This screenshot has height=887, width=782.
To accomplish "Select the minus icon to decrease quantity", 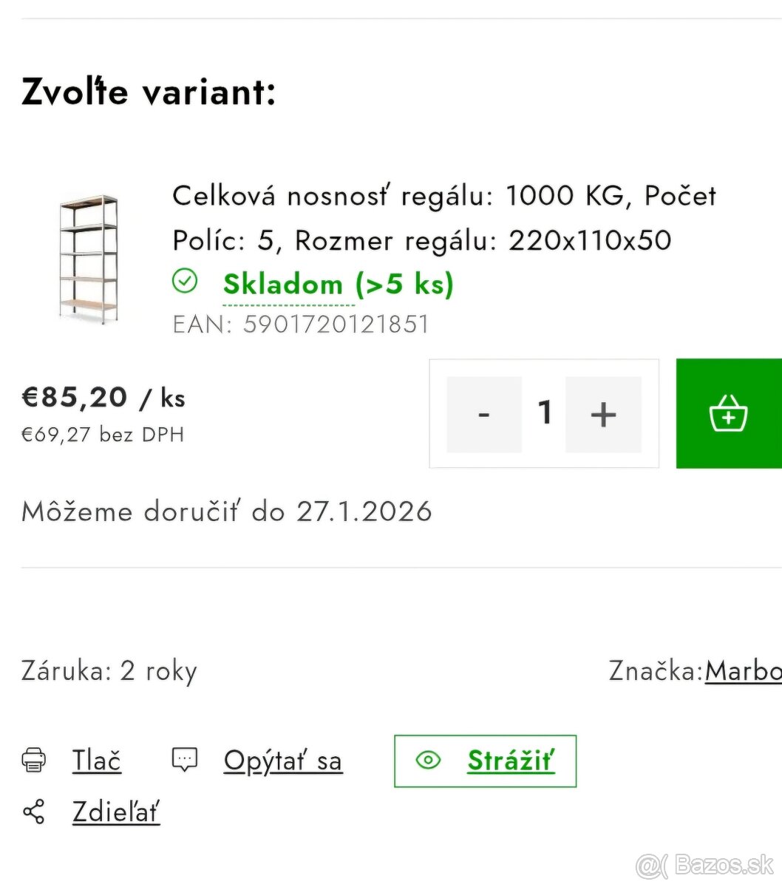I will point(483,413).
